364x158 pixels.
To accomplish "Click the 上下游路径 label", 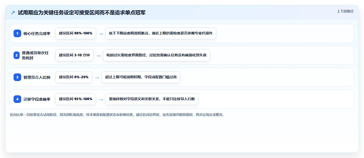I will (x=345, y=11).
